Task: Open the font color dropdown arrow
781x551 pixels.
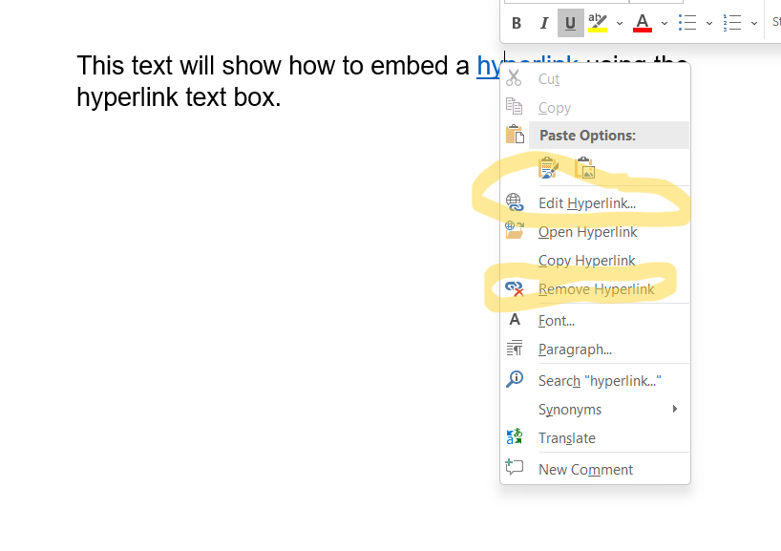Action: [x=665, y=23]
